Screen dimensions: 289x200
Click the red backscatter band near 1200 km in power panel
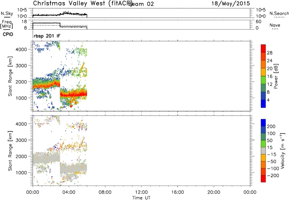point(73,95)
